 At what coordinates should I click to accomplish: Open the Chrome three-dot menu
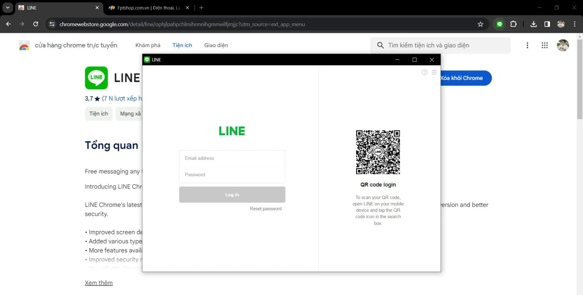tap(575, 24)
